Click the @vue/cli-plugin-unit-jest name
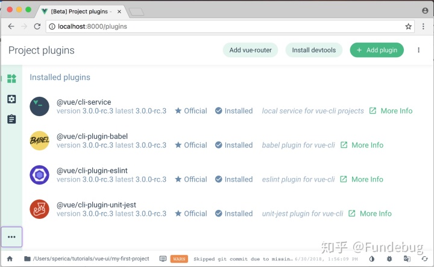 click(96, 204)
